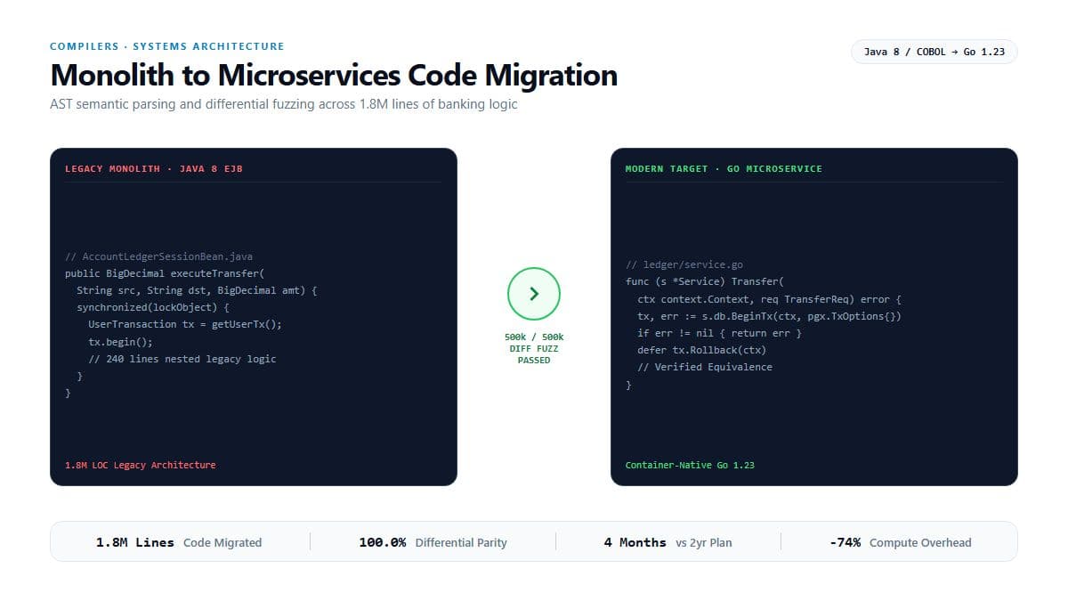Click the Differential Parity label
This screenshot has width=1068, height=601.
[x=461, y=542]
